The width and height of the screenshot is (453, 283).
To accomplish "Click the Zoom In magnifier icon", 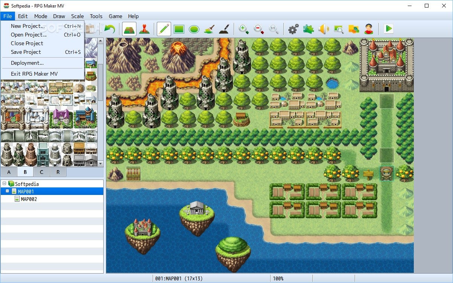I will [244, 29].
